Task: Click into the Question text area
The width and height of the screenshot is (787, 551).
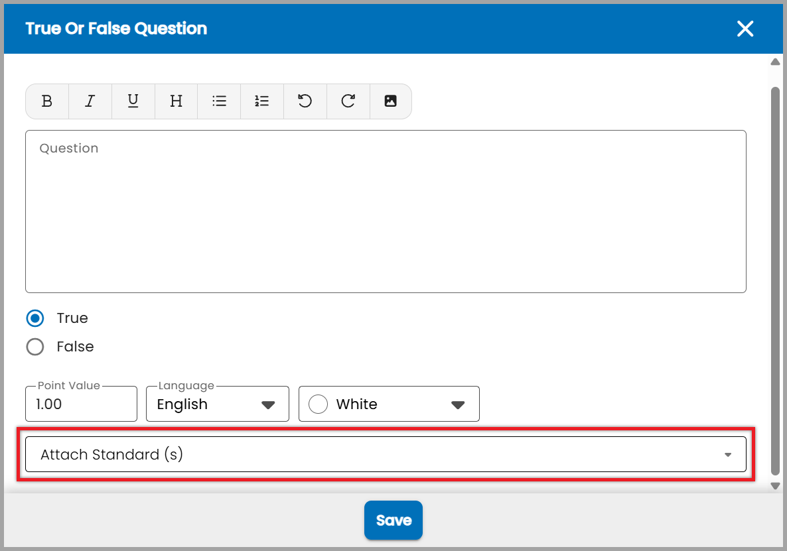Action: coord(386,212)
